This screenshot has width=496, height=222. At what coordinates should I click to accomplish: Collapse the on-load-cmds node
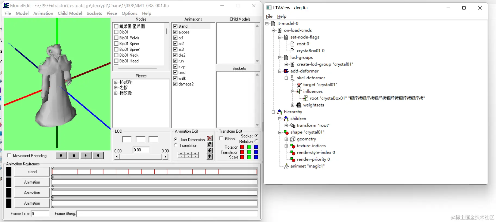point(273,30)
